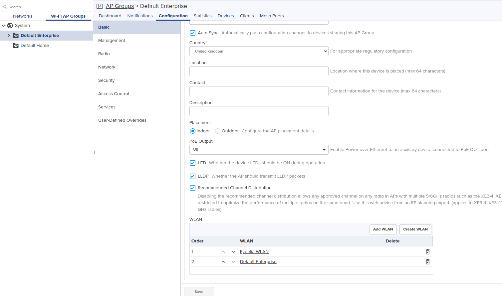Uncheck Recommended Channel Distribution
This screenshot has height=296, width=502.
tap(192, 188)
